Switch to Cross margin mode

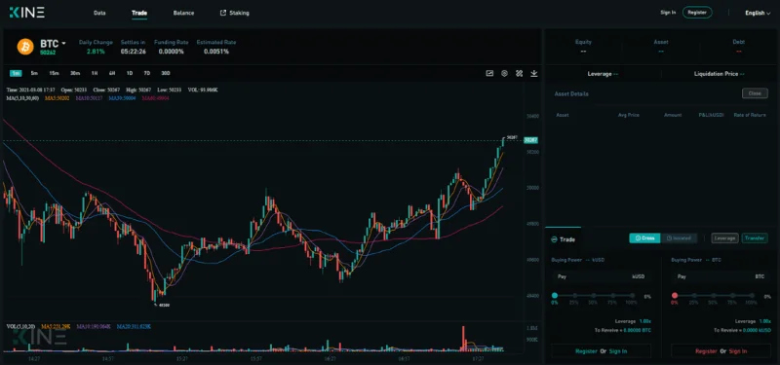644,238
